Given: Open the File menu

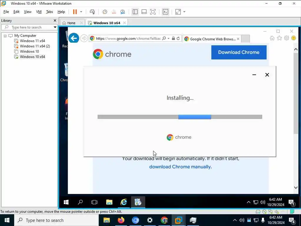Looking at the screenshot, I should pos(6,12).
